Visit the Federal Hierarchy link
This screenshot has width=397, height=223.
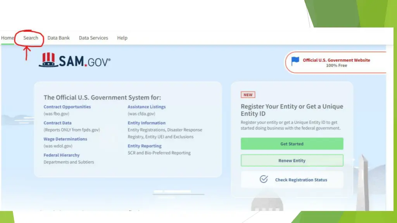click(x=62, y=155)
